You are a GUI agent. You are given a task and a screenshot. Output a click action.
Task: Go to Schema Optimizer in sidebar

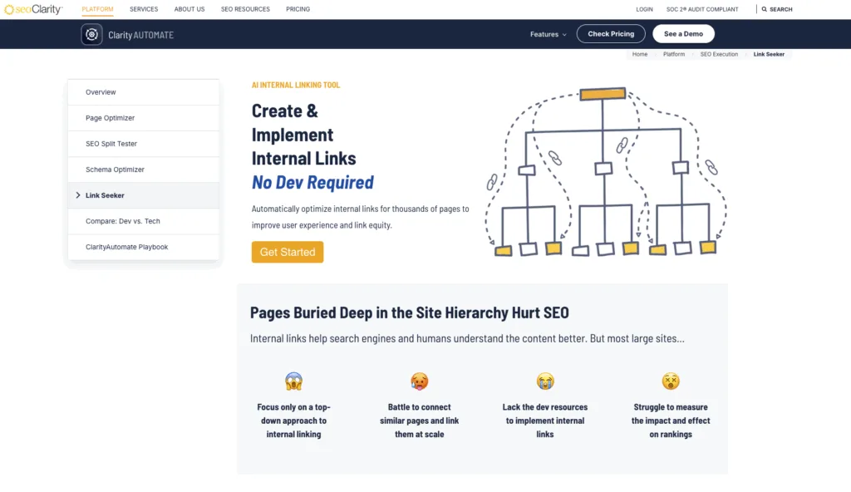[115, 170]
